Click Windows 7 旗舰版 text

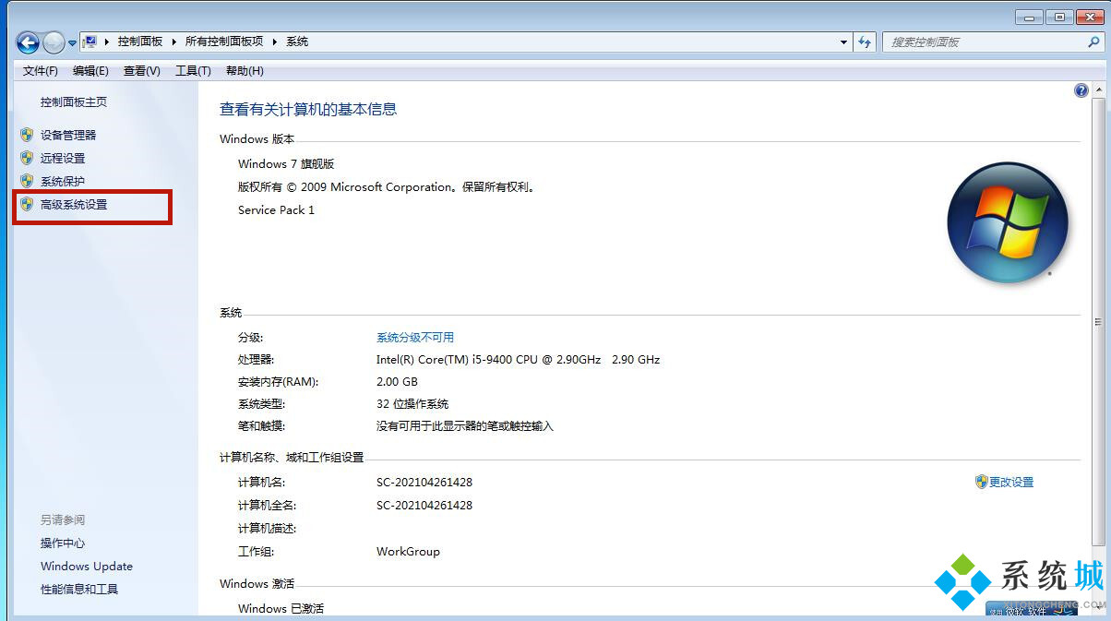[286, 163]
